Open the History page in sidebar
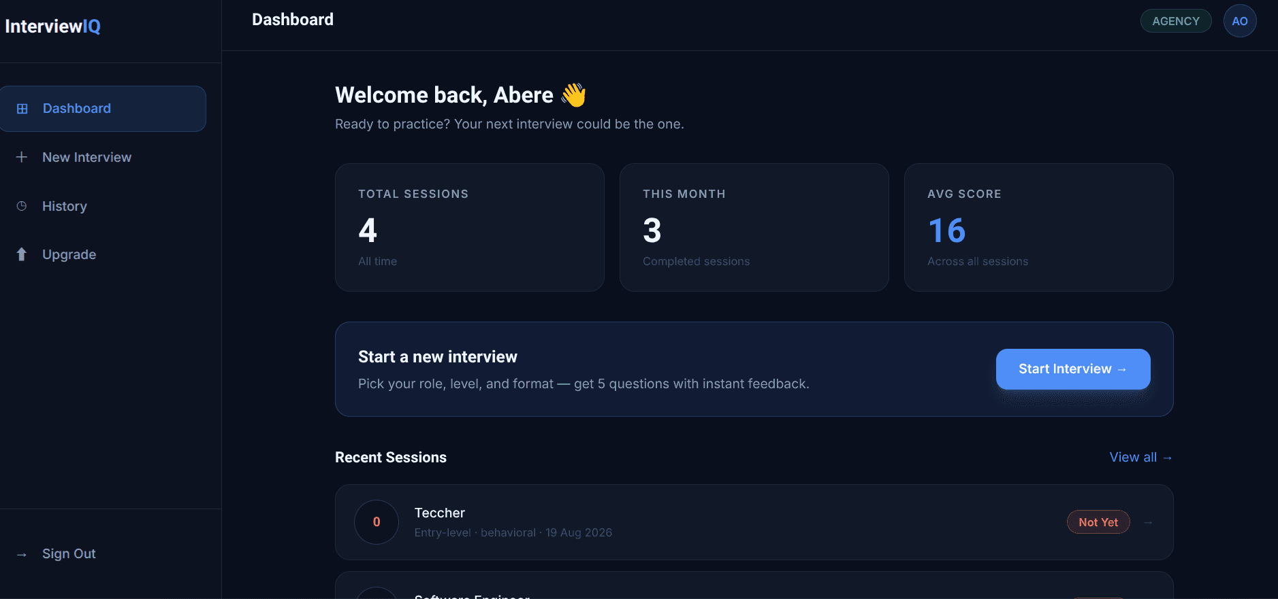Screen dimensions: 1278x599 pos(103,206)
